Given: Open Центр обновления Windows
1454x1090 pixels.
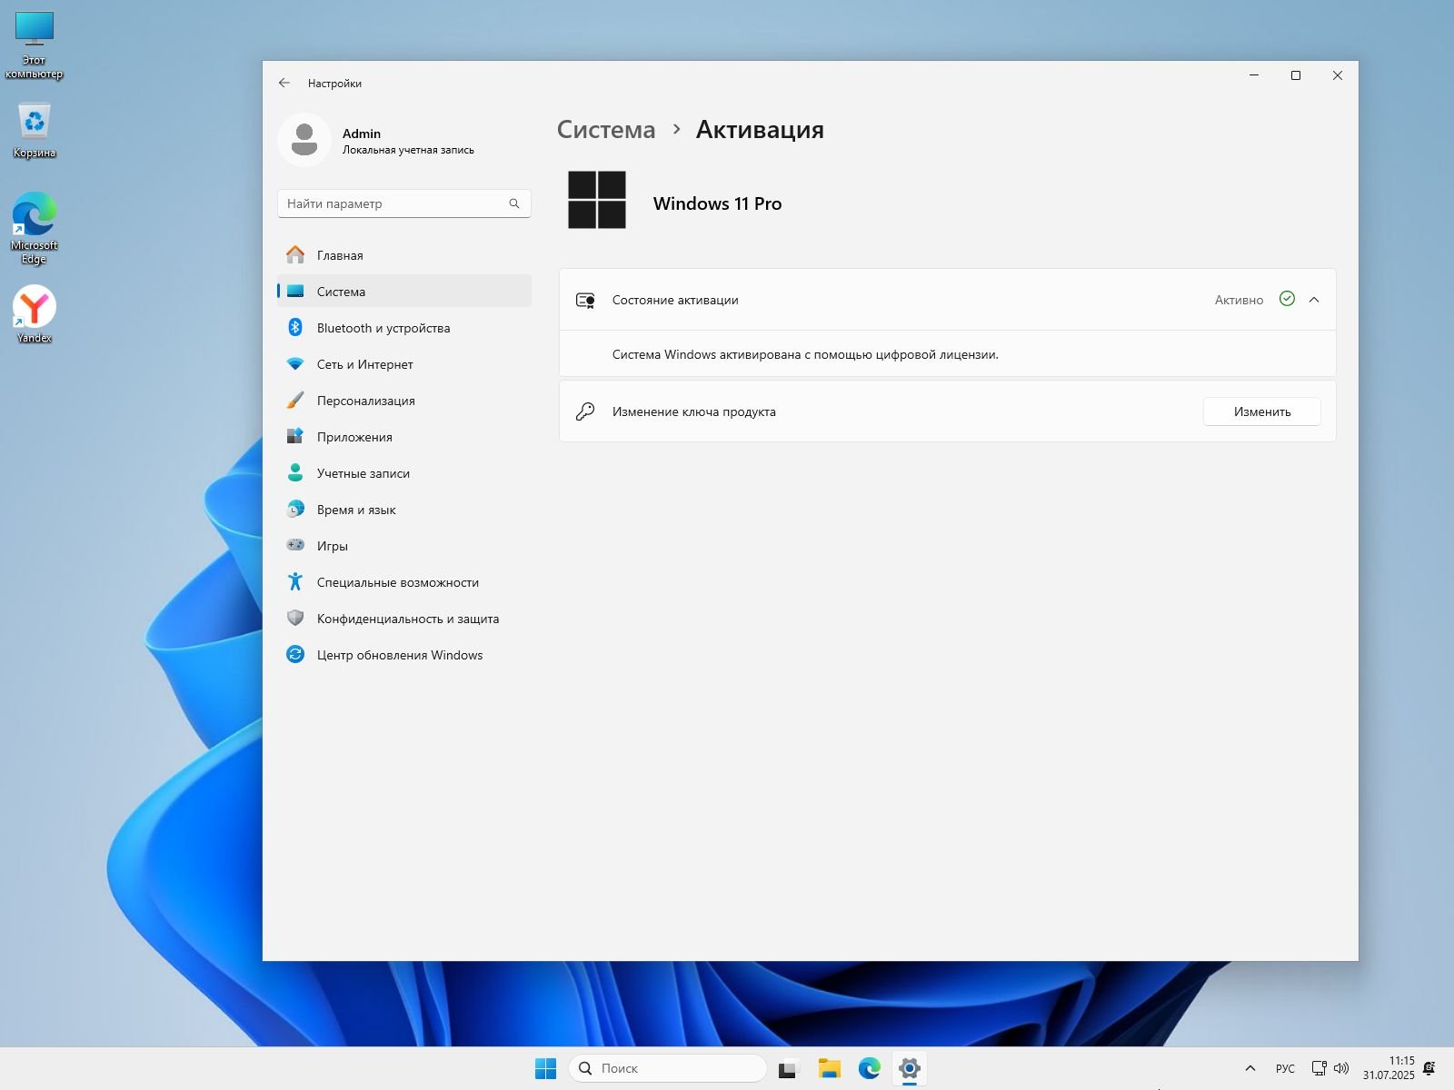Looking at the screenshot, I should point(404,655).
